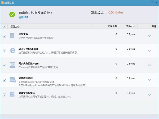This screenshot has height=119, width=159.
Task: Close the 清理垃圾 window
Action: pos(157,3)
